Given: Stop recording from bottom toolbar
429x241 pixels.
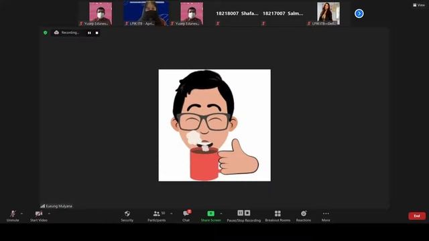Looking at the screenshot, I should tap(247, 213).
